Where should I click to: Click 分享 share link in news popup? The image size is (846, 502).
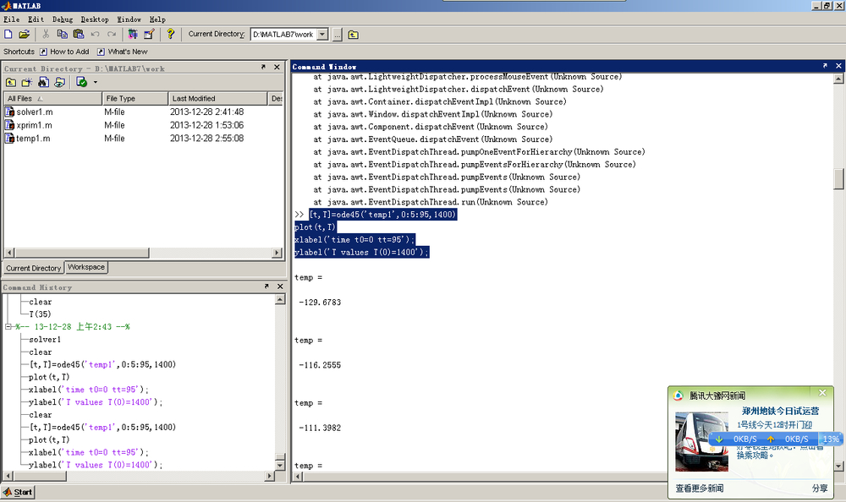pyautogui.click(x=820, y=488)
